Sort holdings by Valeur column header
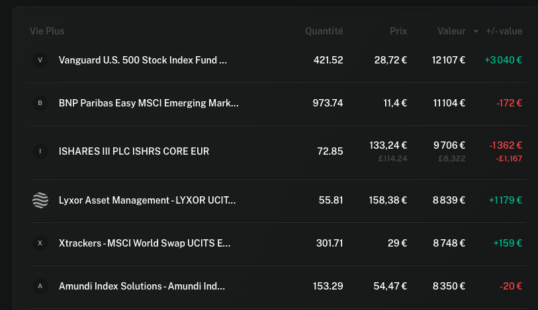Image resolution: width=538 pixels, height=310 pixels. point(451,31)
